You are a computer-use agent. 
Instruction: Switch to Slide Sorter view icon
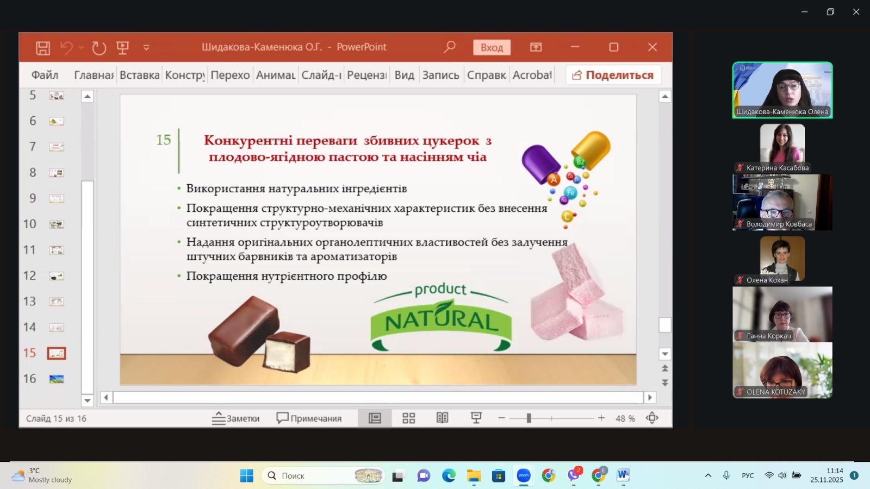pos(408,418)
